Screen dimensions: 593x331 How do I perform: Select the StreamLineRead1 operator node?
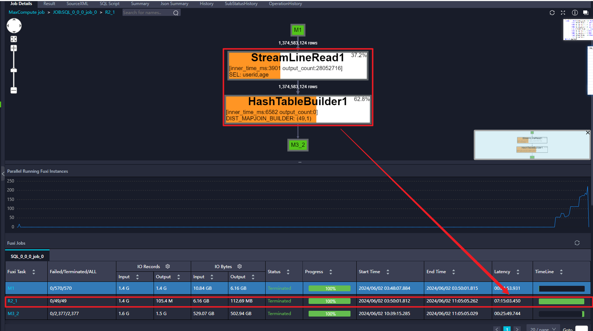298,65
